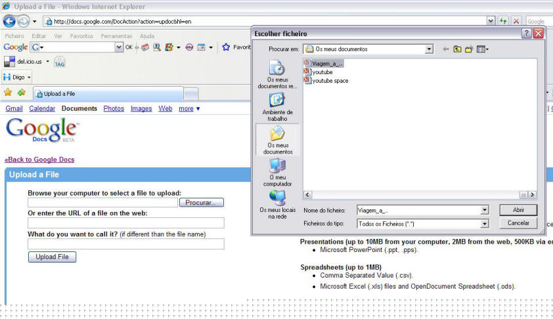Open the Photos link
The width and height of the screenshot is (553, 319).
(x=114, y=108)
